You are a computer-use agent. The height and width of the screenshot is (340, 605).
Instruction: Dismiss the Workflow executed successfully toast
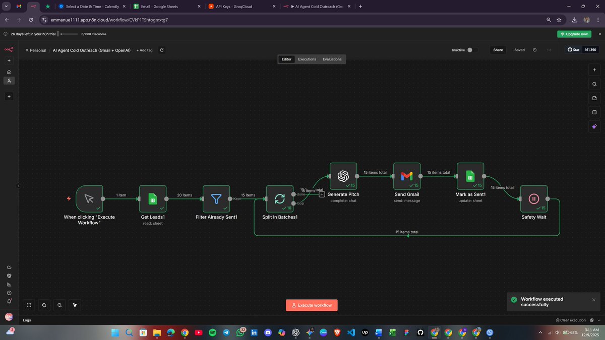593,299
